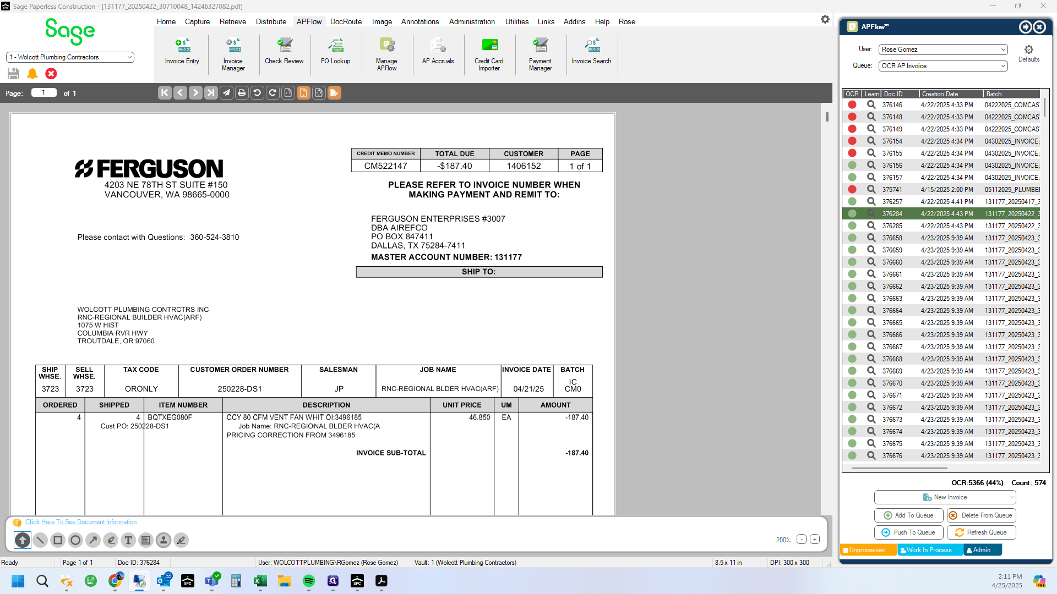Viewport: 1057px width, 594px height.
Task: Select the yellow highlighter annotation tool
Action: [x=111, y=540]
